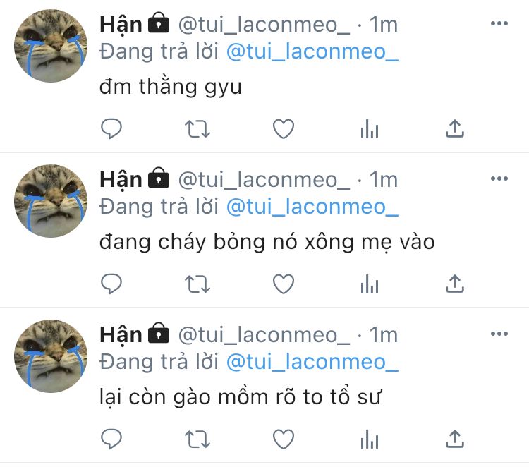This screenshot has width=529, height=467.
Task: Open more menu on "đang cháy bỏng" tweet
Action: point(499,178)
